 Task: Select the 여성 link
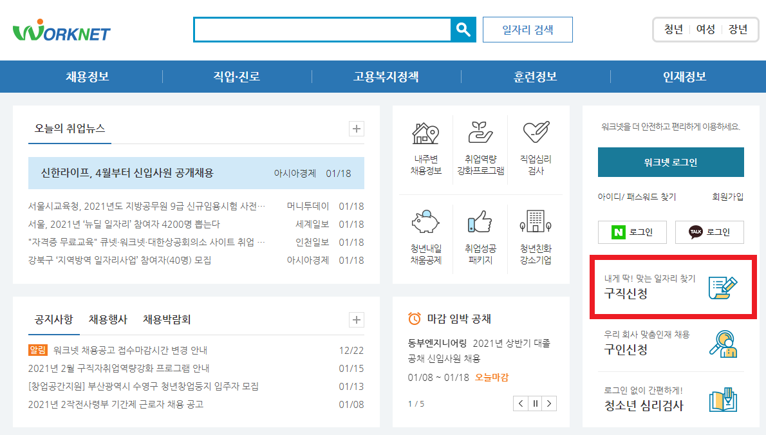click(705, 30)
